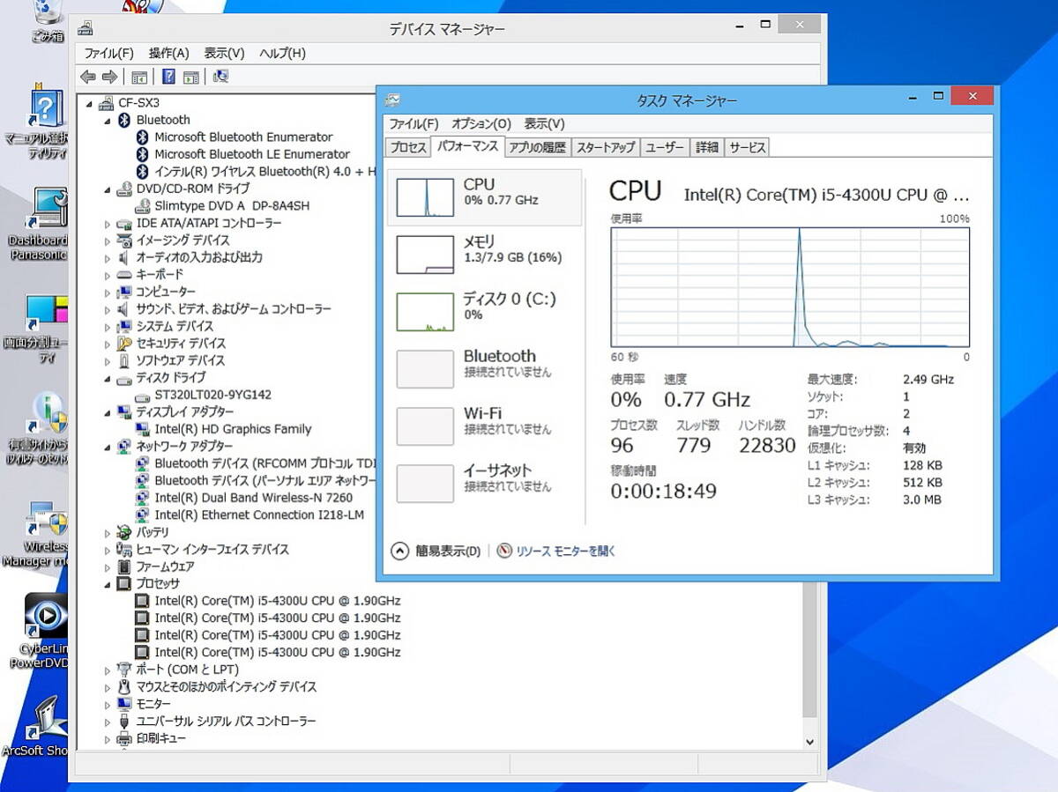
Task: Click the first i5-4300U processor icon
Action: click(142, 601)
